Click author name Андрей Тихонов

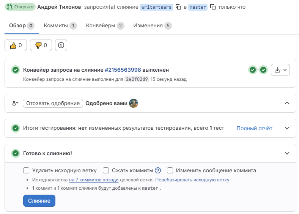(x=59, y=7)
